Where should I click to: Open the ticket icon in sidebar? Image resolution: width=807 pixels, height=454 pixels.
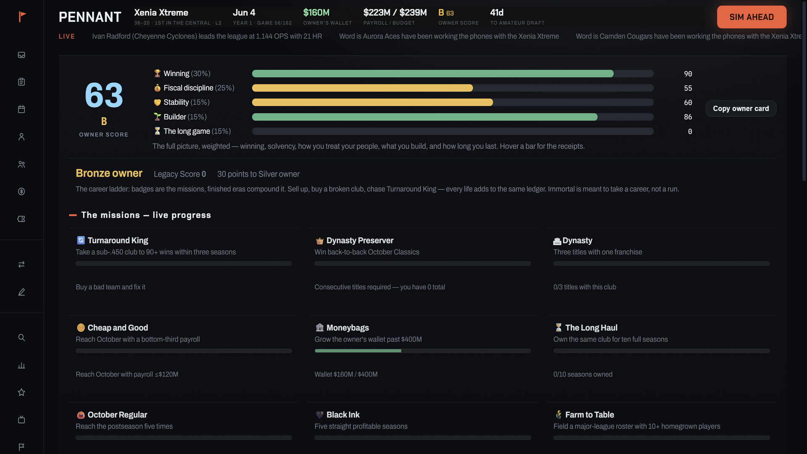pyautogui.click(x=21, y=219)
